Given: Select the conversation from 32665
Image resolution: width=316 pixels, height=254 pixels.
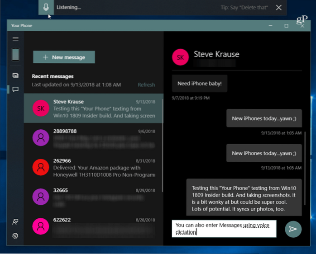Looking at the screenshot, I should point(93,197).
